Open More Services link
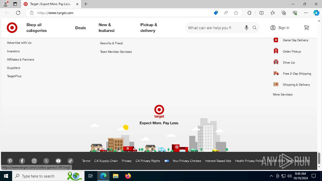Image resolution: width=322 pixels, height=181 pixels. click(283, 95)
